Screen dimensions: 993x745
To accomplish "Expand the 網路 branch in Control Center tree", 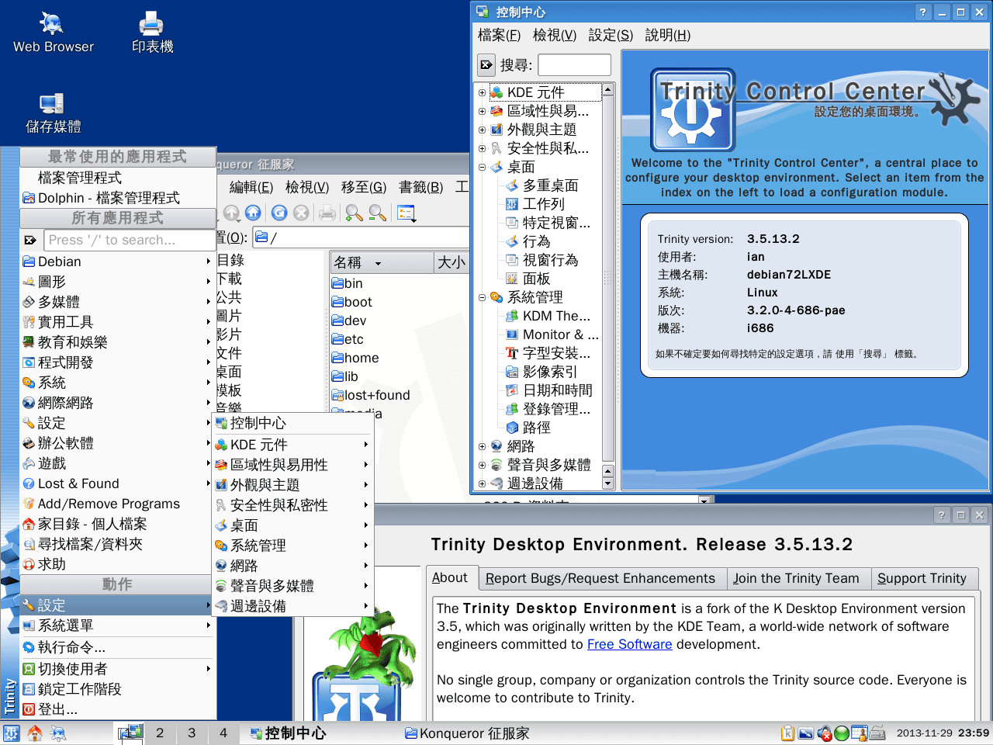I will click(483, 445).
